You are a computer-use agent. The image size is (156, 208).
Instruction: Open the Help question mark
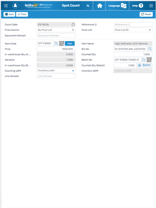(141, 5)
